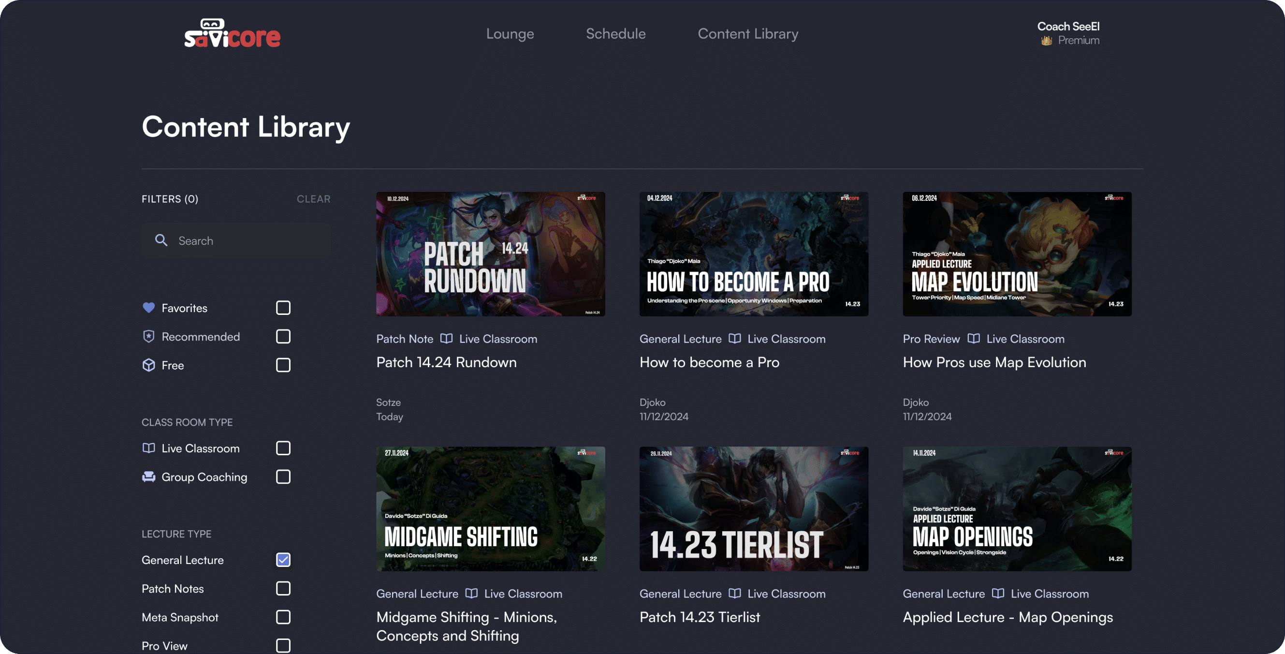Check the Patch Notes checkbox
Screen dimensions: 1285x654
tap(283, 588)
